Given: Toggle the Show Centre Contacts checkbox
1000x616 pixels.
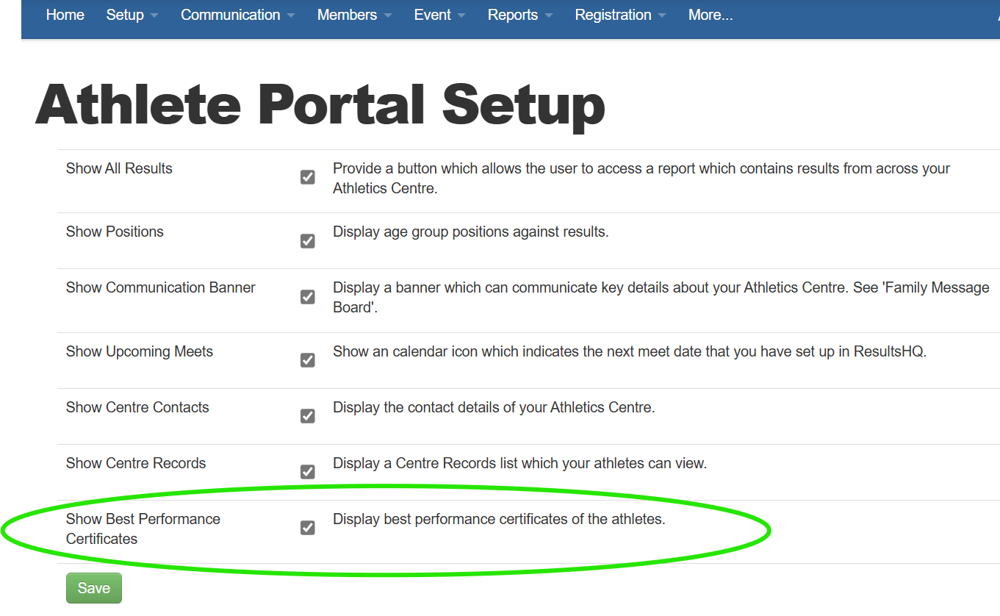Looking at the screenshot, I should coord(308,416).
